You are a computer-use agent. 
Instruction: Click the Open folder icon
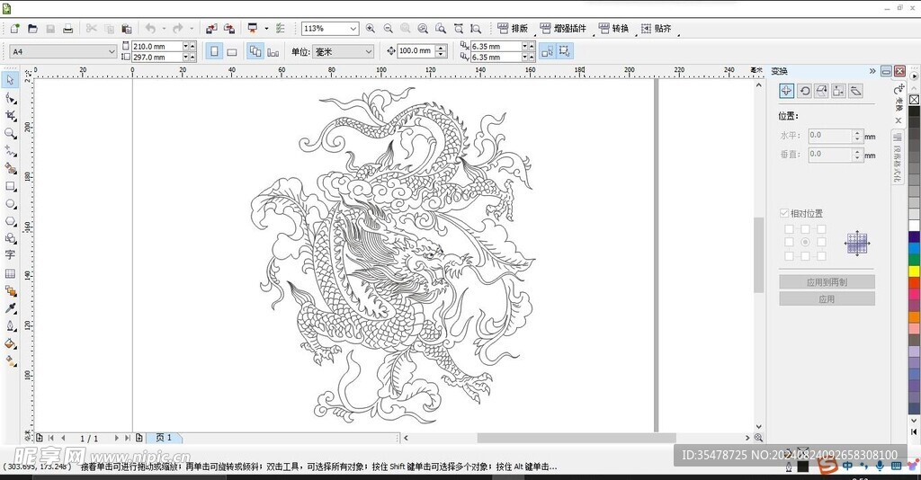32,29
